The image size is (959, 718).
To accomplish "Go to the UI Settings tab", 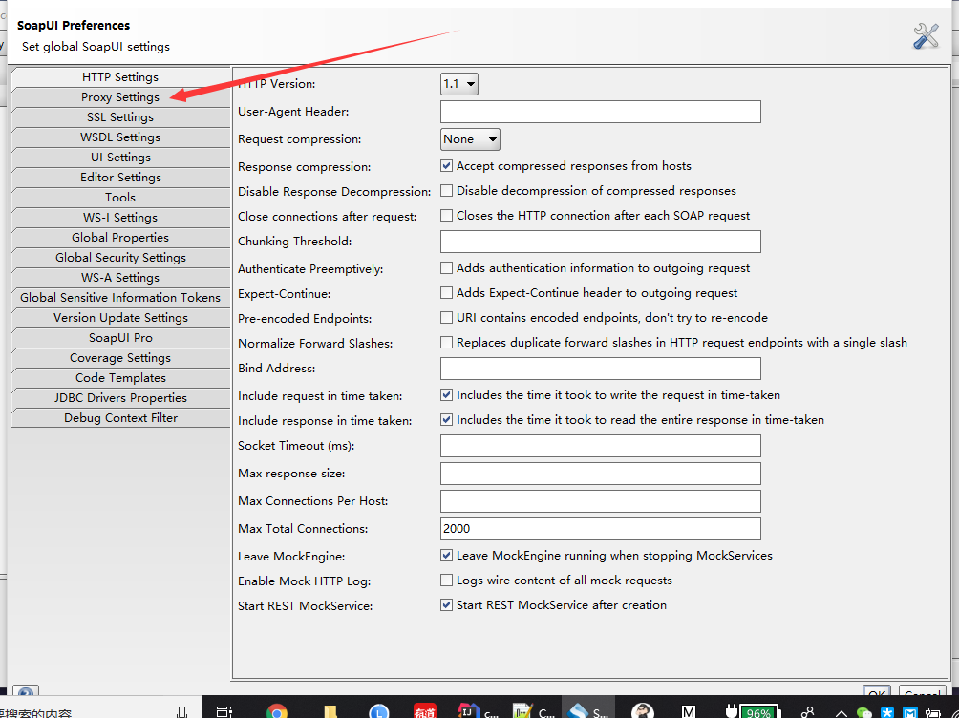I will coord(120,158).
